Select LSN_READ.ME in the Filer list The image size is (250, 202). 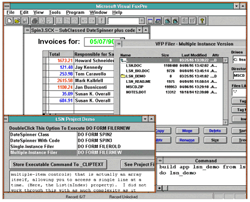pos(171,81)
